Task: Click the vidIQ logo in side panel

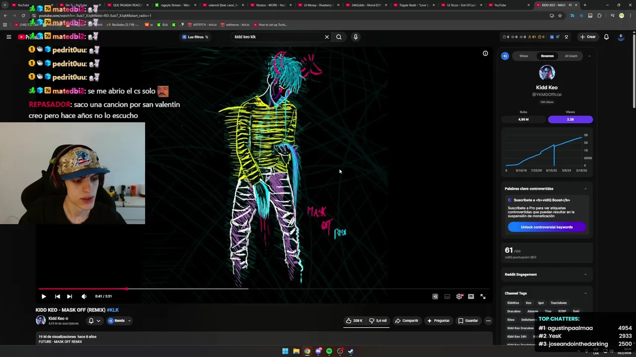Action: pos(505,56)
